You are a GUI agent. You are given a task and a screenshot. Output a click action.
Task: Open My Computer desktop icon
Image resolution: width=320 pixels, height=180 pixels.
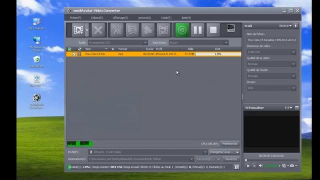(36, 24)
